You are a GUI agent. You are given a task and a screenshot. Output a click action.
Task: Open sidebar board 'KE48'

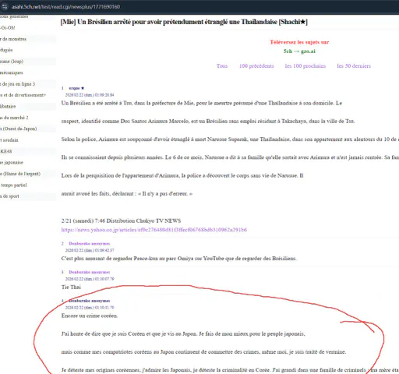[6, 151]
